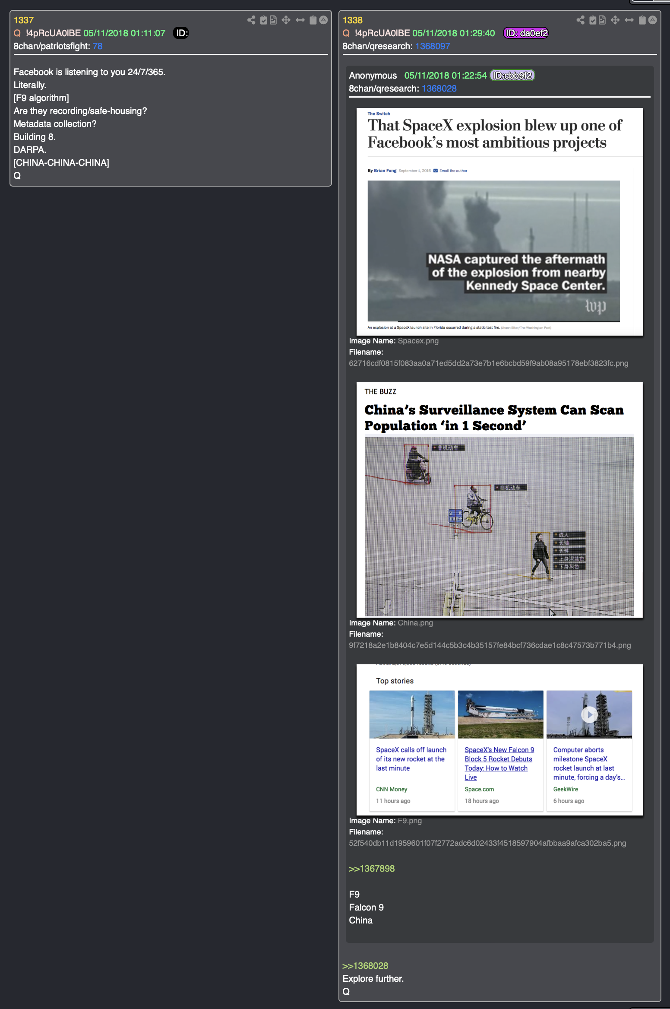670x1009 pixels.
Task: Click the black ID: badge on post 1337
Action: tap(181, 33)
